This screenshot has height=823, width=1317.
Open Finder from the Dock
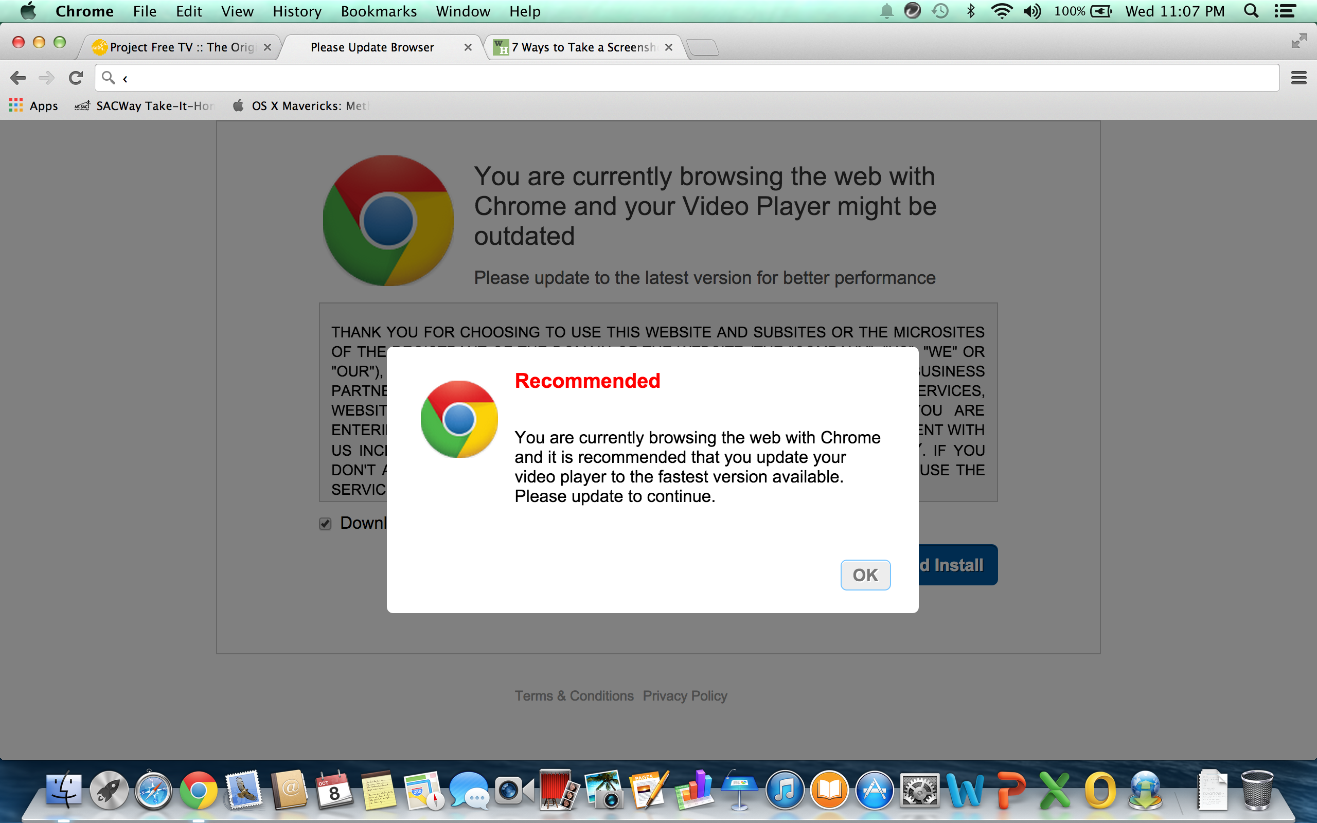click(x=64, y=789)
